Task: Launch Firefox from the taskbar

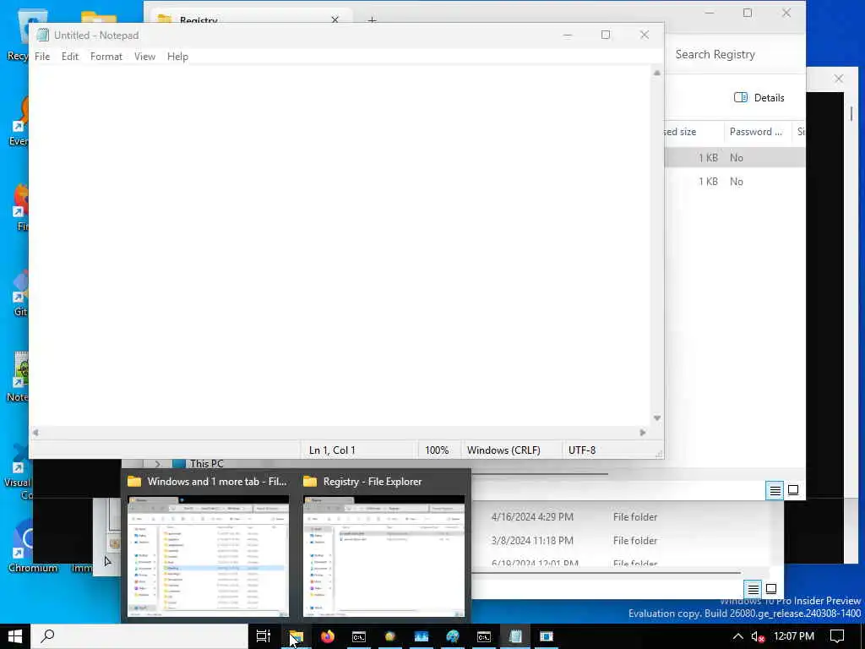Action: 328,636
